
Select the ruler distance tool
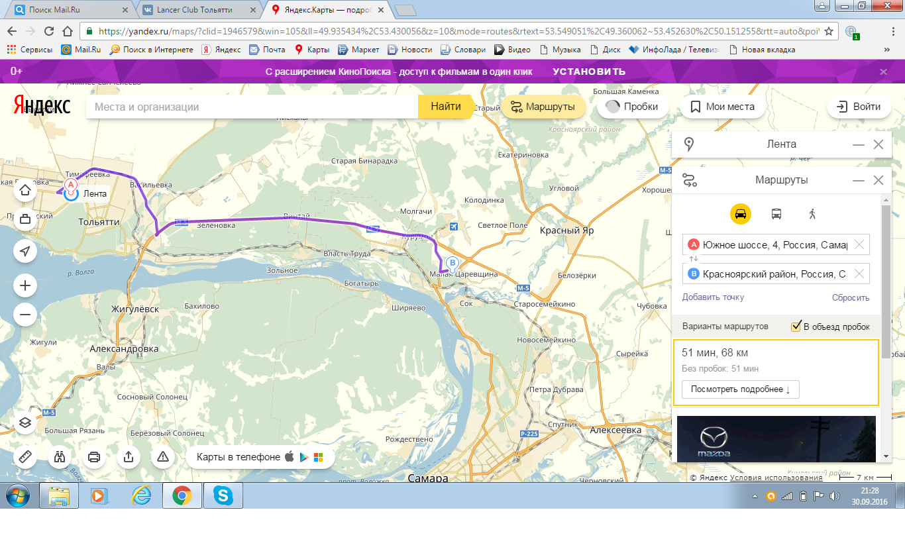[25, 457]
